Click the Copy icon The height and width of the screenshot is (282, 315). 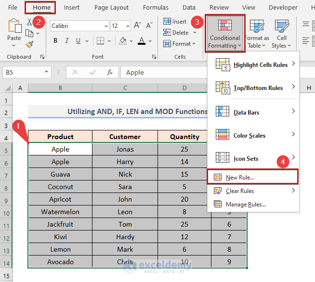pyautogui.click(x=29, y=33)
